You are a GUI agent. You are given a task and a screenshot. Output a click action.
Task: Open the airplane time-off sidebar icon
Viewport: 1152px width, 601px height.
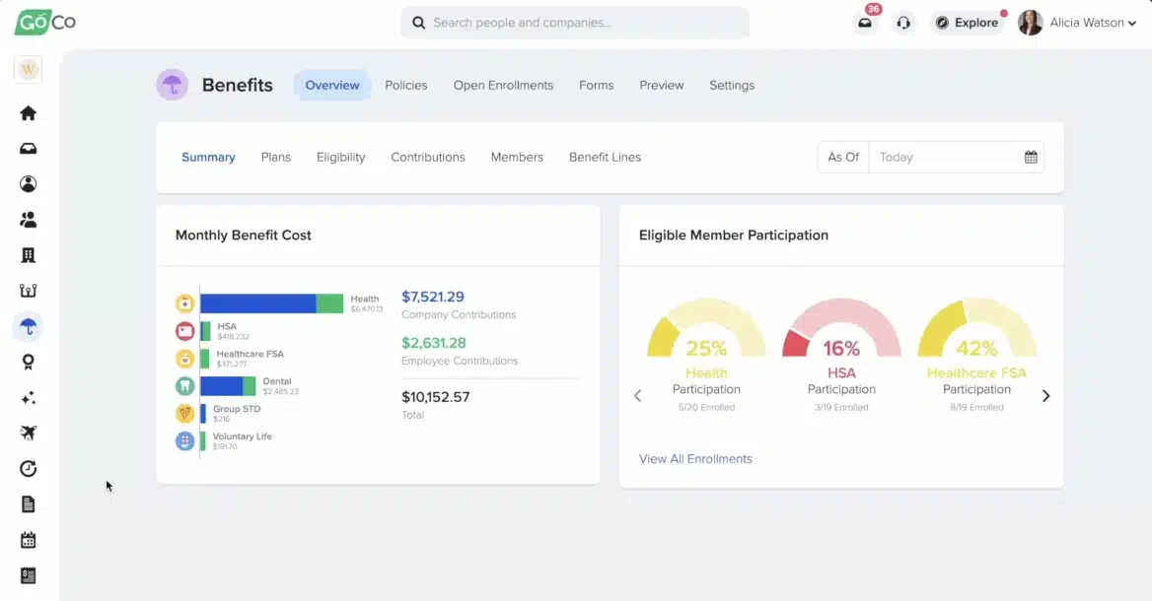coord(28,433)
